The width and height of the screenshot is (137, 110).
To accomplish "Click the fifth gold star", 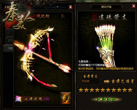I will pos(103,90).
